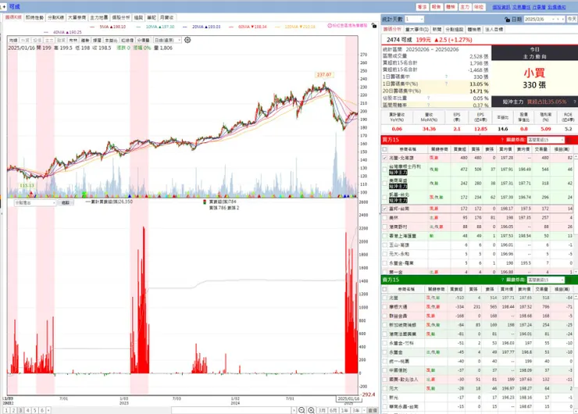This screenshot has height=414, width=578.
Task: Toggle the 本益比 chart button
Action: 111,40
